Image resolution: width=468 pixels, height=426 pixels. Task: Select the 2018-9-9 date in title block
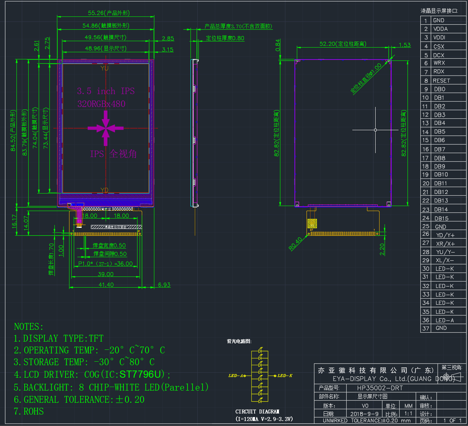364,414
